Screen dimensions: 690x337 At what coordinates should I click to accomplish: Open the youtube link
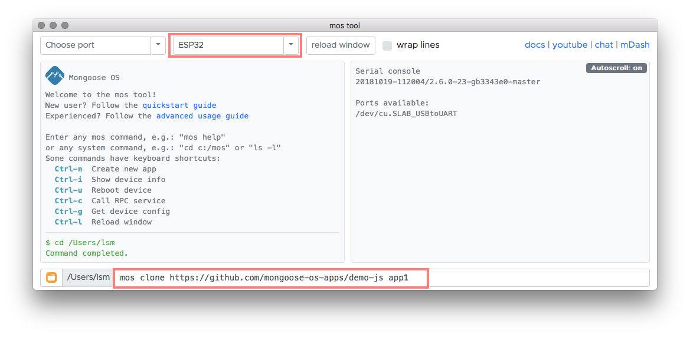(x=570, y=45)
